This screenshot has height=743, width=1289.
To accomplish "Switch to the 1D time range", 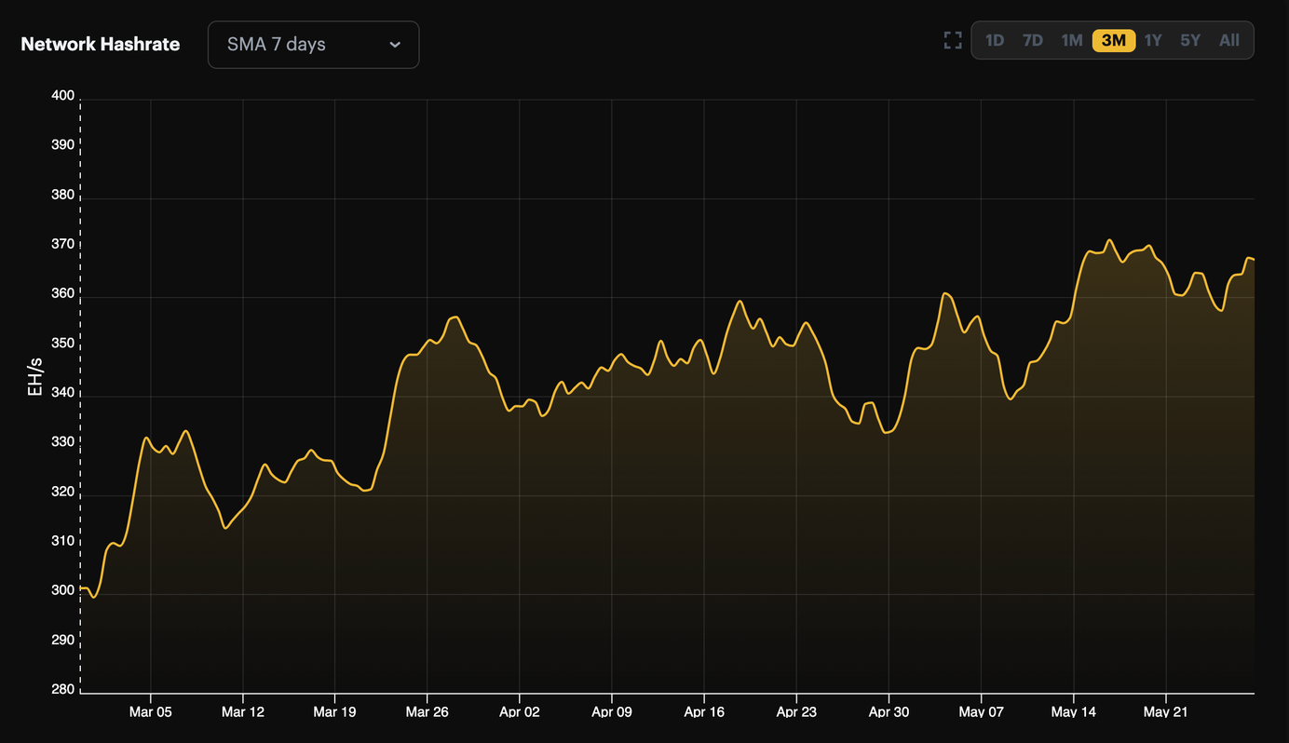I will (x=994, y=40).
